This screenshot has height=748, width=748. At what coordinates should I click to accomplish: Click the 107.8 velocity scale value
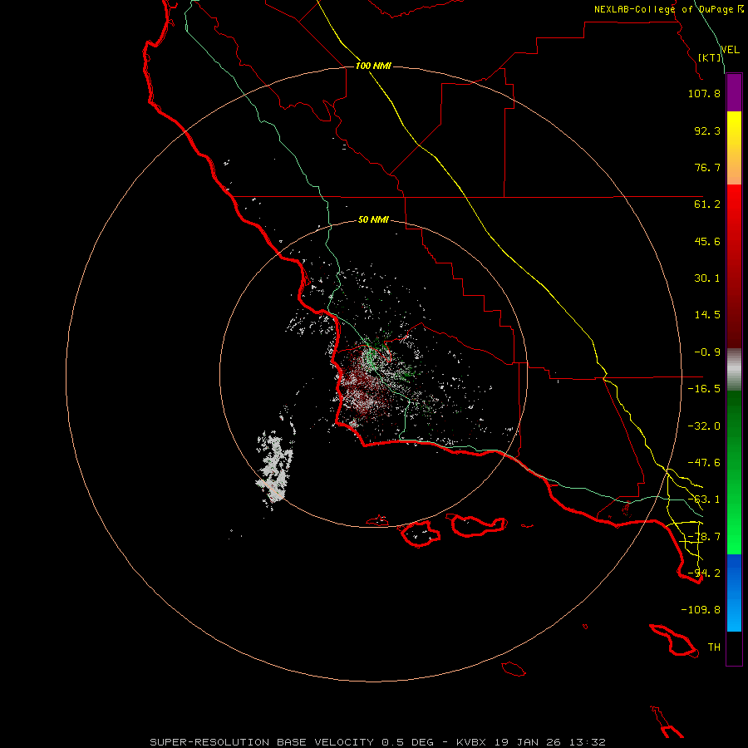(x=704, y=93)
